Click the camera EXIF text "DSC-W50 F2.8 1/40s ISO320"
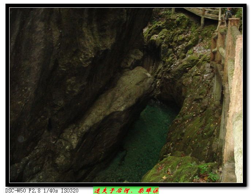This screenshot has height=194, width=252. coord(42,191)
